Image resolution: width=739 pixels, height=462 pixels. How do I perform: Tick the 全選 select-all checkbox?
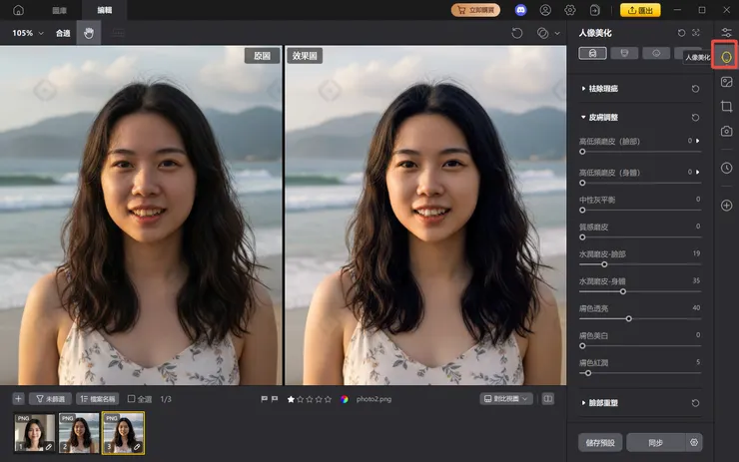click(x=132, y=399)
